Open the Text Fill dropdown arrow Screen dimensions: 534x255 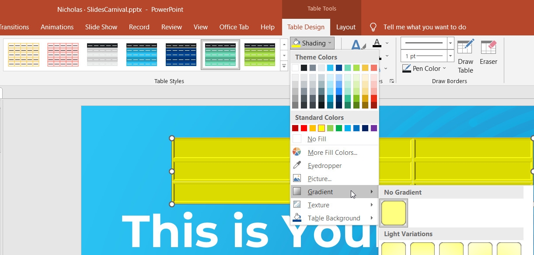point(387,43)
